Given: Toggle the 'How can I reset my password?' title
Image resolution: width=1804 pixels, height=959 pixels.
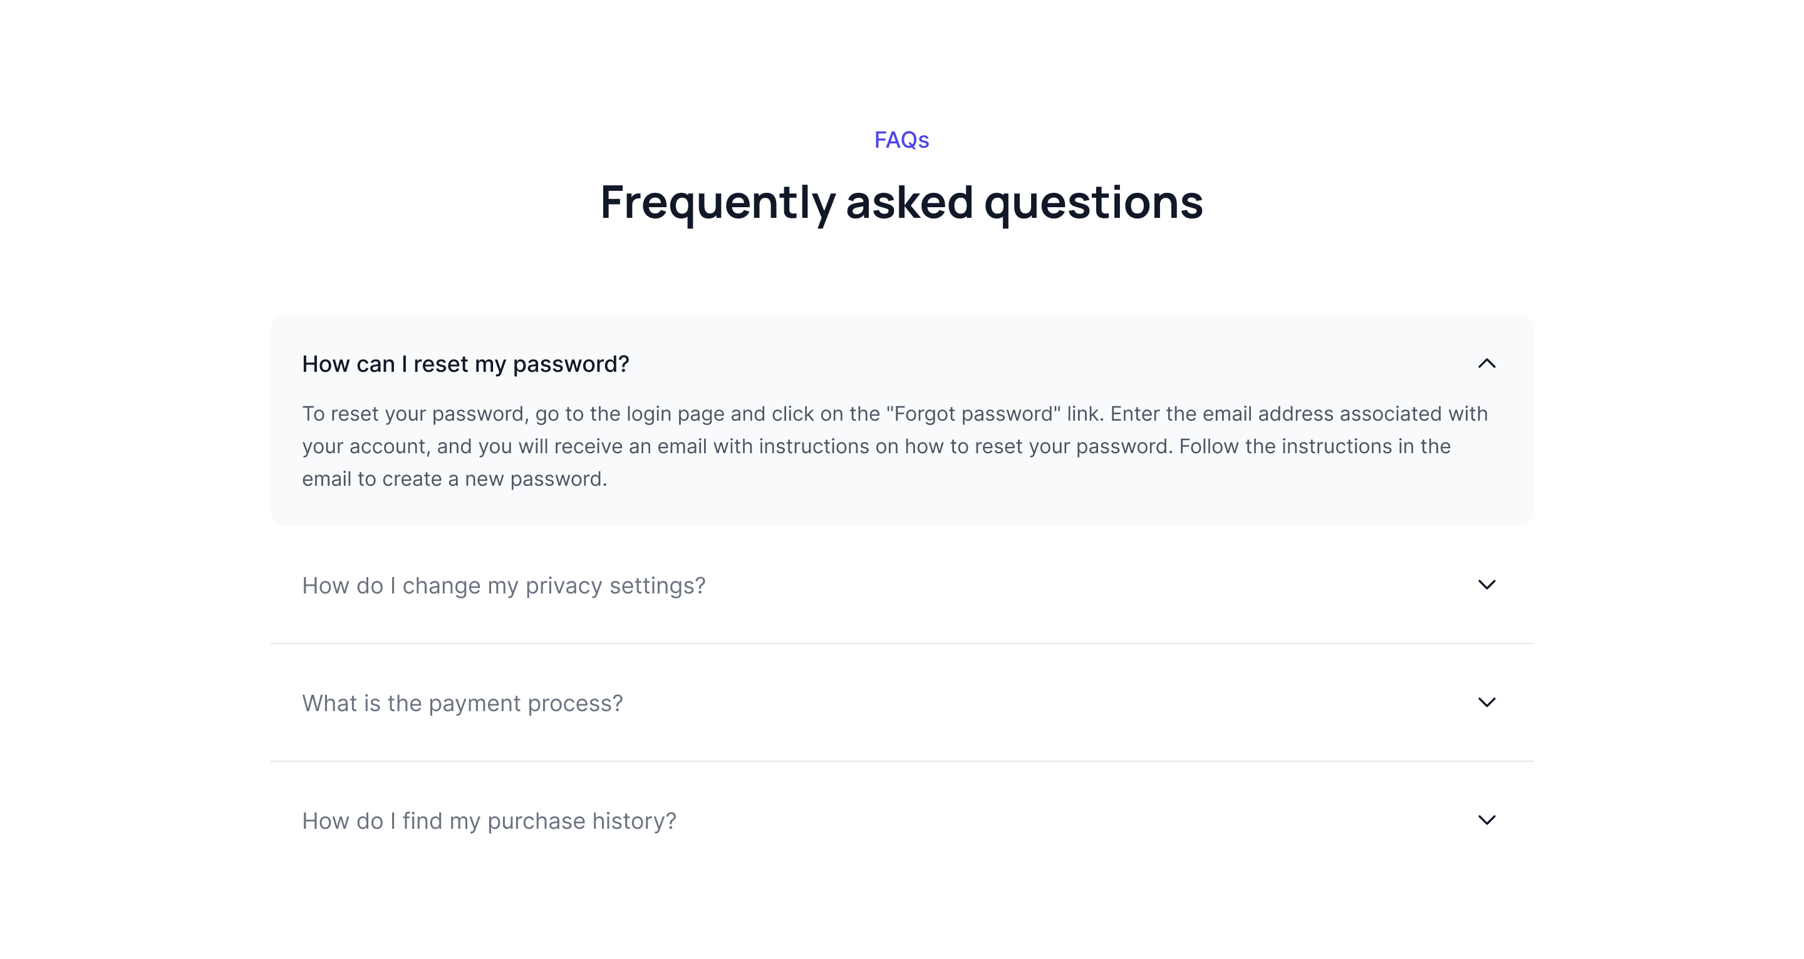Looking at the screenshot, I should tap(465, 364).
